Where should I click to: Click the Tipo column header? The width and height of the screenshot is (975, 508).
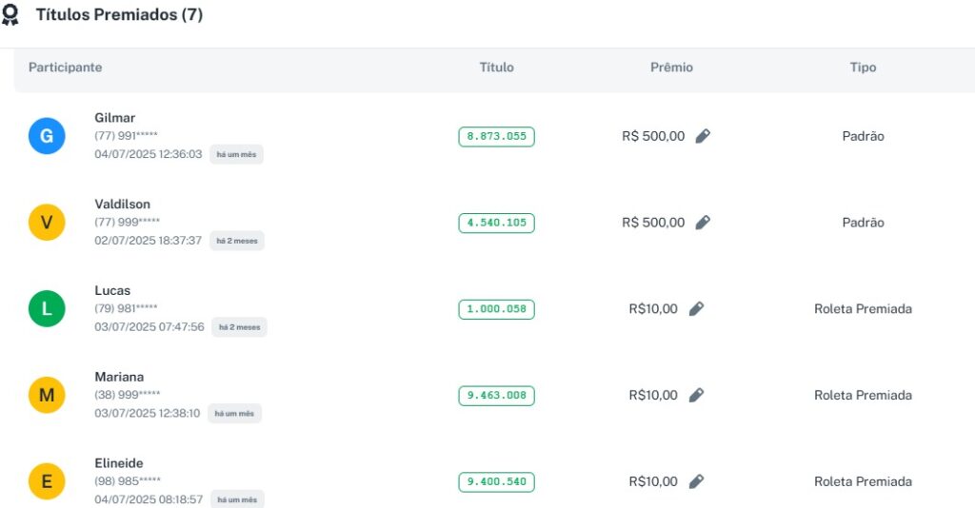click(863, 68)
